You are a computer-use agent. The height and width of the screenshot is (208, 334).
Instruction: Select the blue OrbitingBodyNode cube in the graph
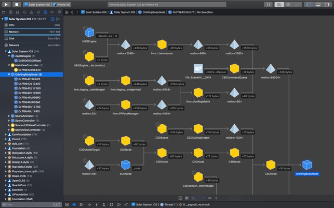307,165
